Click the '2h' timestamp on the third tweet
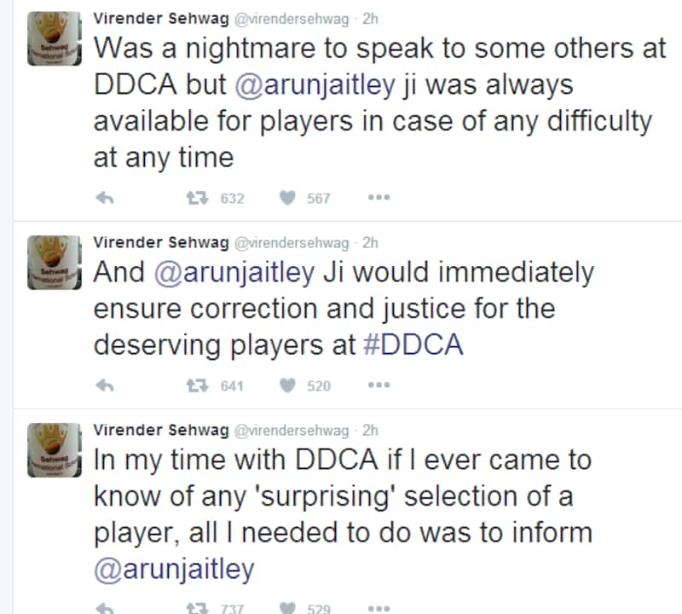 coord(370,431)
